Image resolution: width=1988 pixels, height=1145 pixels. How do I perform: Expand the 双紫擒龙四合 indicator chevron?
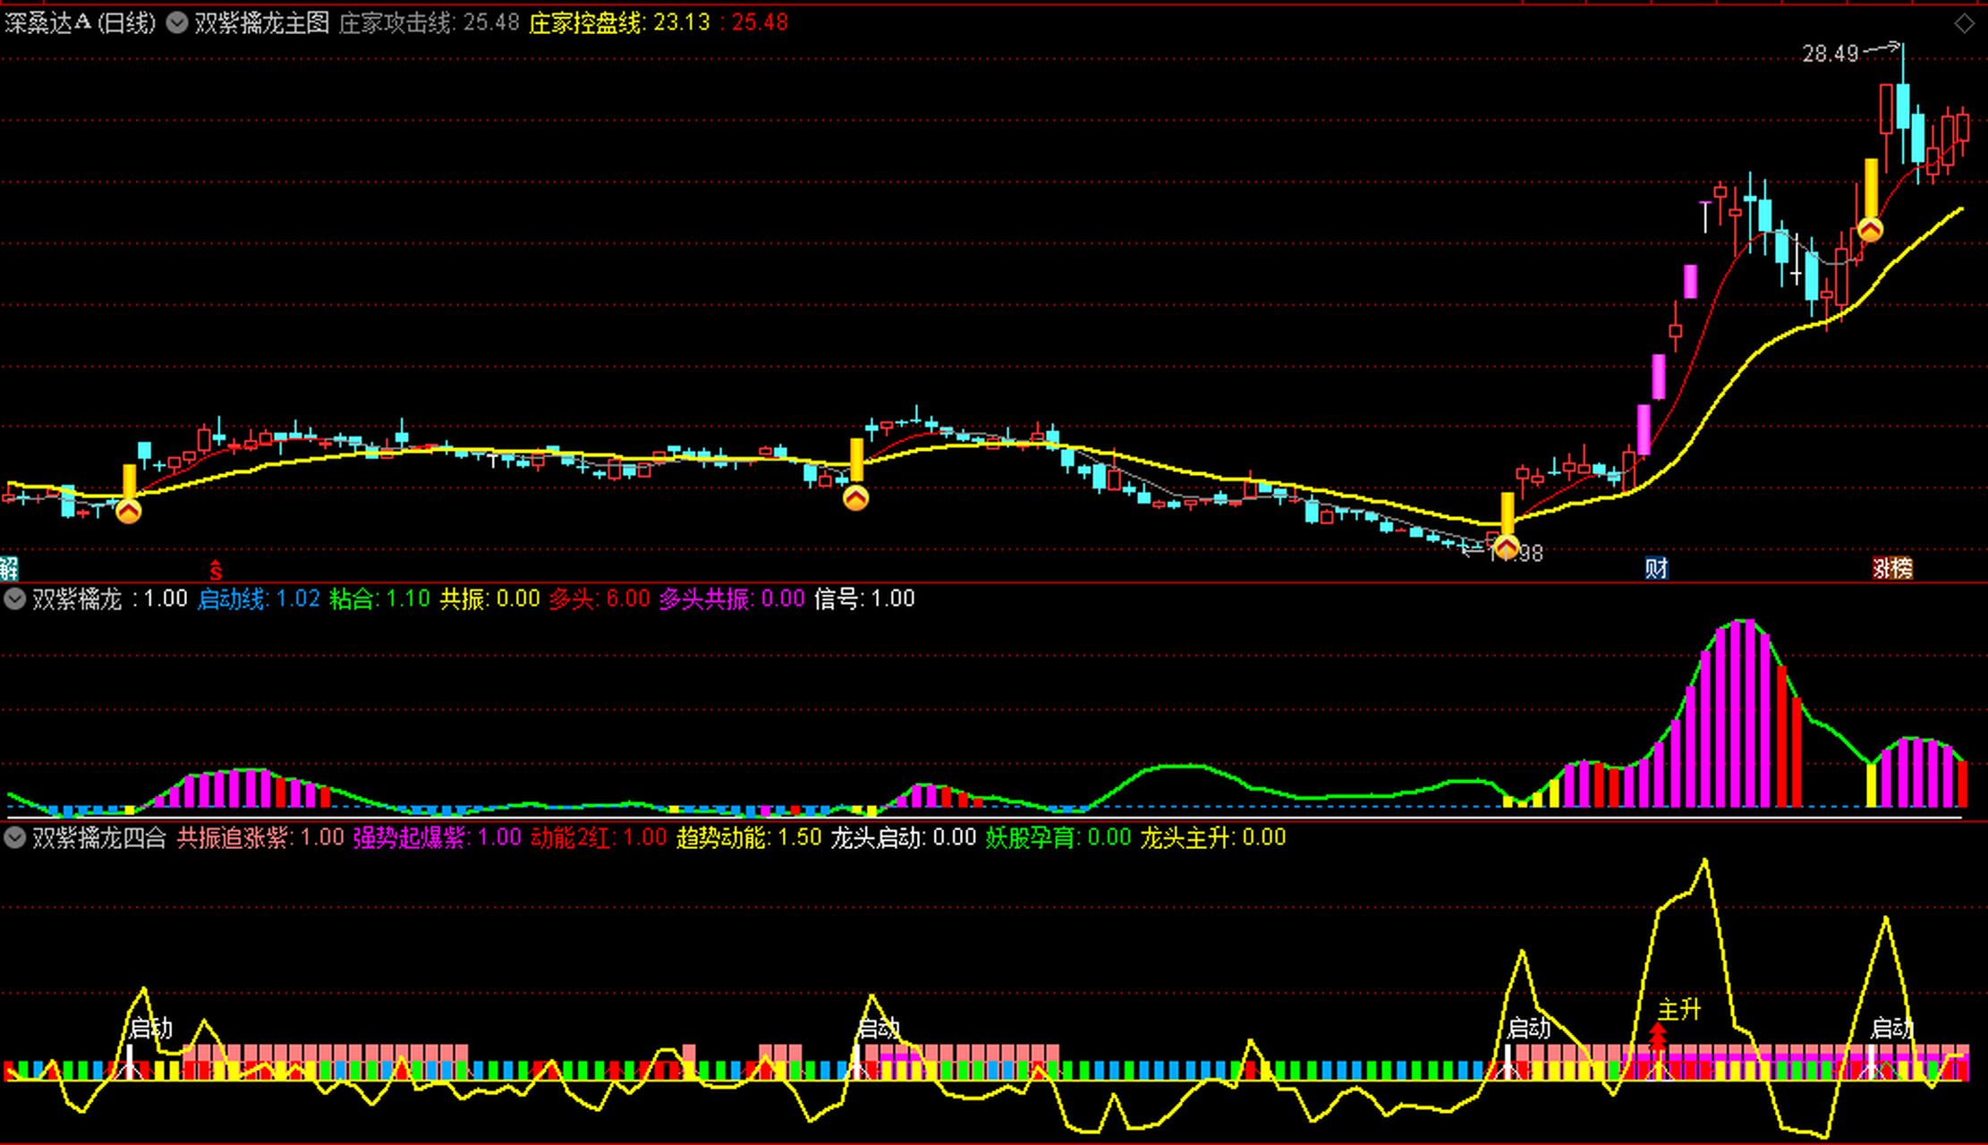[x=14, y=837]
